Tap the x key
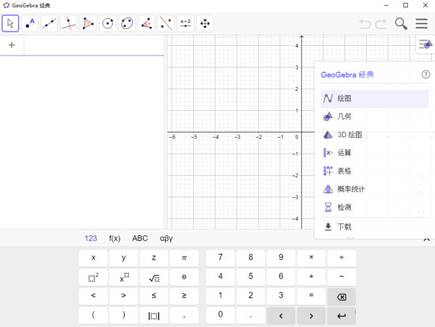 (93, 258)
